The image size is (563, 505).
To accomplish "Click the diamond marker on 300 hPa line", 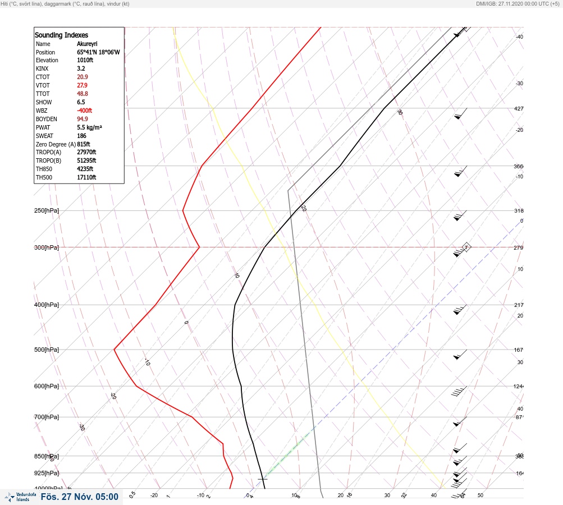I will (466, 247).
